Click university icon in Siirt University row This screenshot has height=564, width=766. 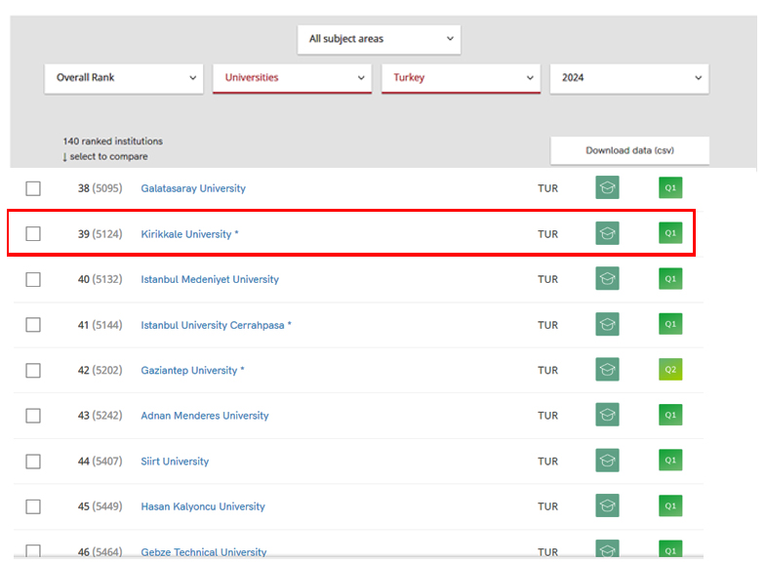pyautogui.click(x=607, y=461)
